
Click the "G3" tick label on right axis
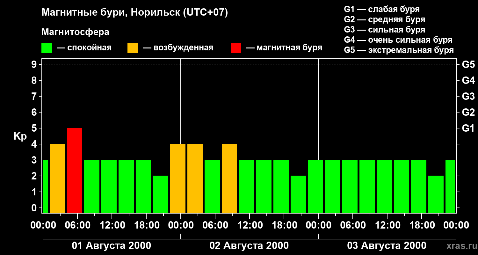[x=468, y=96]
